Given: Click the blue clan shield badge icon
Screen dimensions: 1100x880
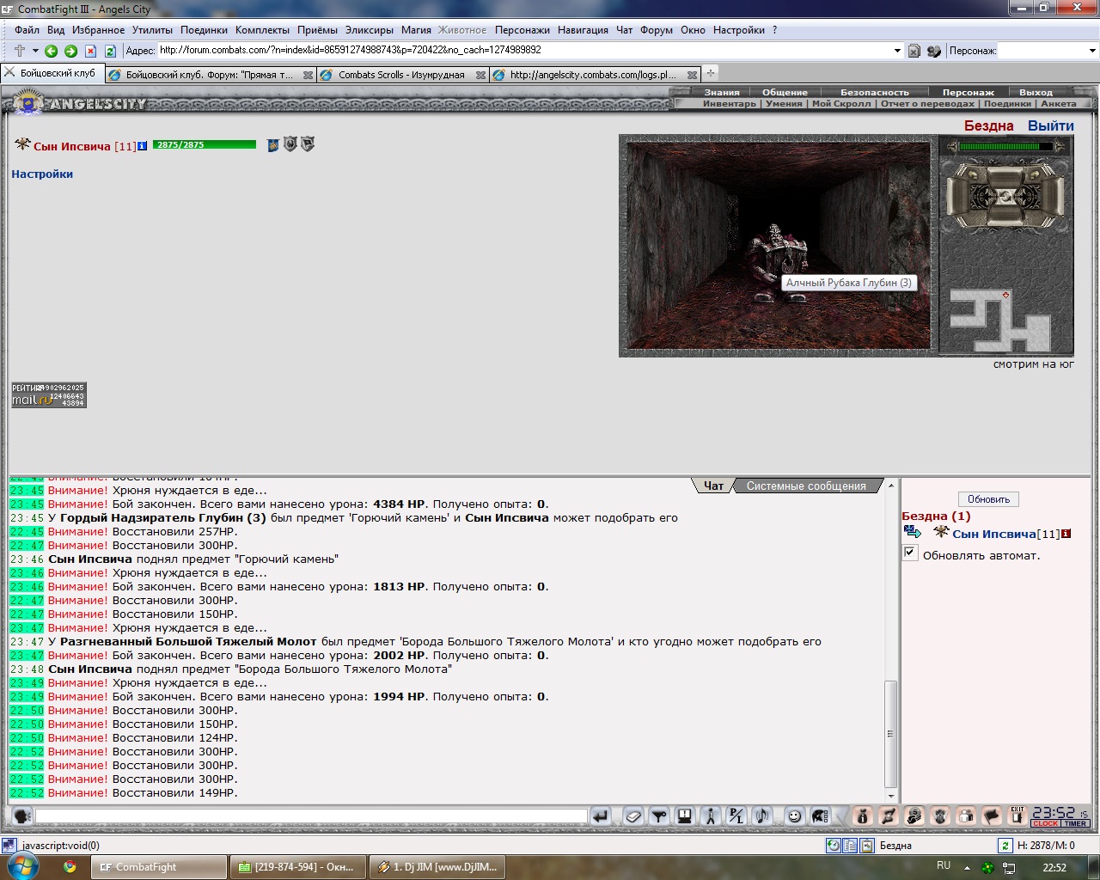Looking at the screenshot, I should point(272,144).
